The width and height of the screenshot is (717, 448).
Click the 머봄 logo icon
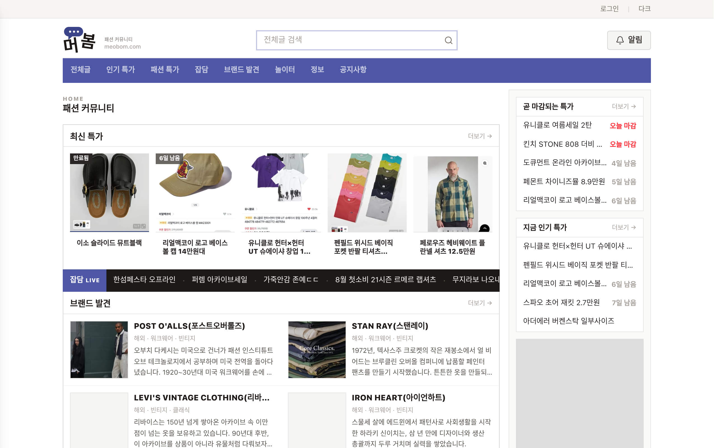click(80, 40)
